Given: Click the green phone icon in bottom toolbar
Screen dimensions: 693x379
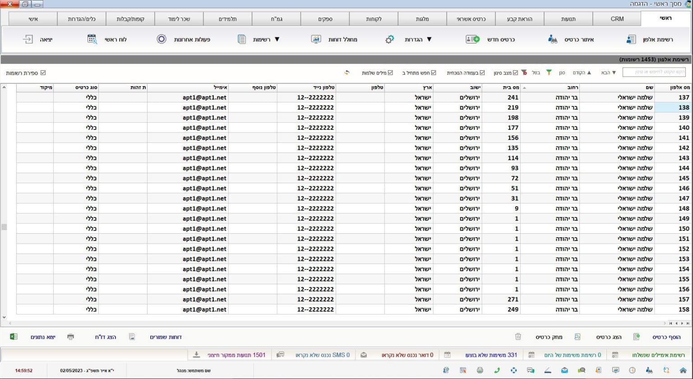Looking at the screenshot, I should tap(497, 370).
